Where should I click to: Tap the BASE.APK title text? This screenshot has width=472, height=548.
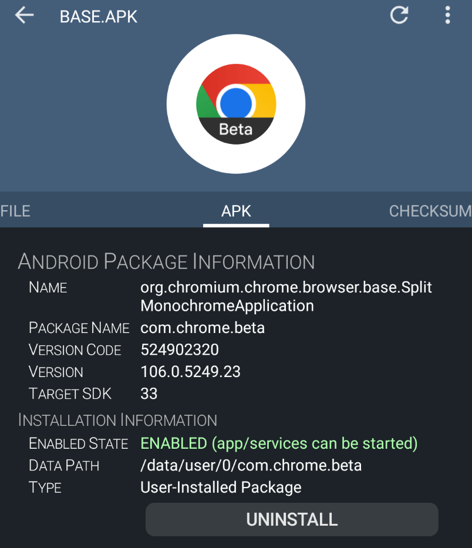(99, 16)
